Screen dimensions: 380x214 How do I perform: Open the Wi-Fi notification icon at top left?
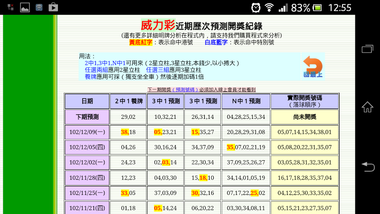(x=39, y=8)
